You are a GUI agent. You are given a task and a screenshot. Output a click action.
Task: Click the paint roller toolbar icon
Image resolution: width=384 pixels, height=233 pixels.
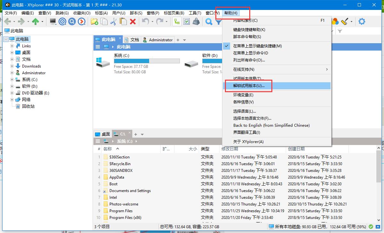coord(345,21)
